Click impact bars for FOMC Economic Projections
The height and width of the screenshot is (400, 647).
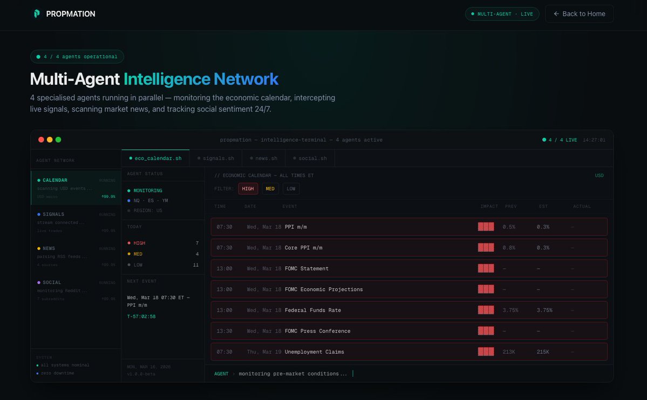[x=486, y=289]
